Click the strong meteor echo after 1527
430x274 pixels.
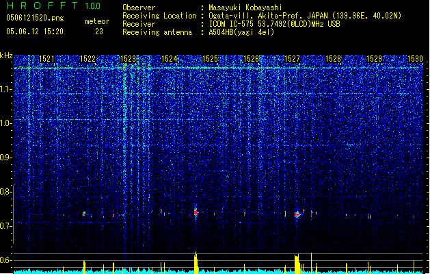click(297, 214)
